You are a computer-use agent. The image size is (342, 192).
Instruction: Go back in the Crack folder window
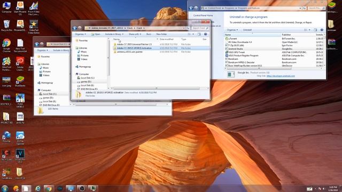pos(75,28)
